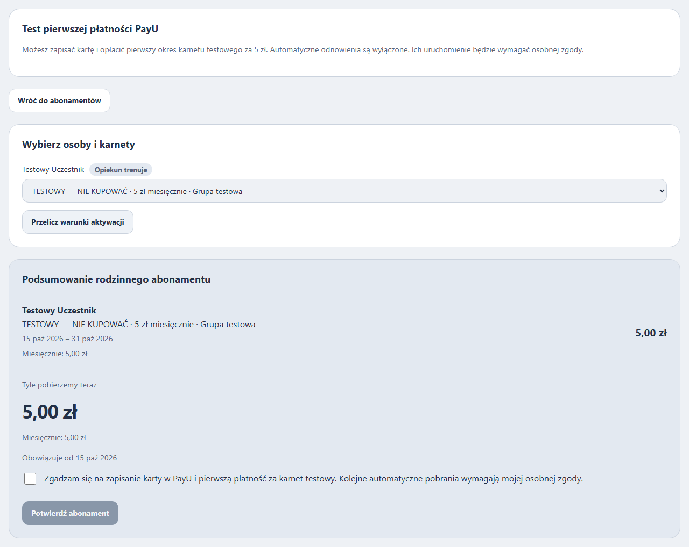This screenshot has width=689, height=547.
Task: Go back via Wróć do abonamentów button
Action: (x=59, y=100)
